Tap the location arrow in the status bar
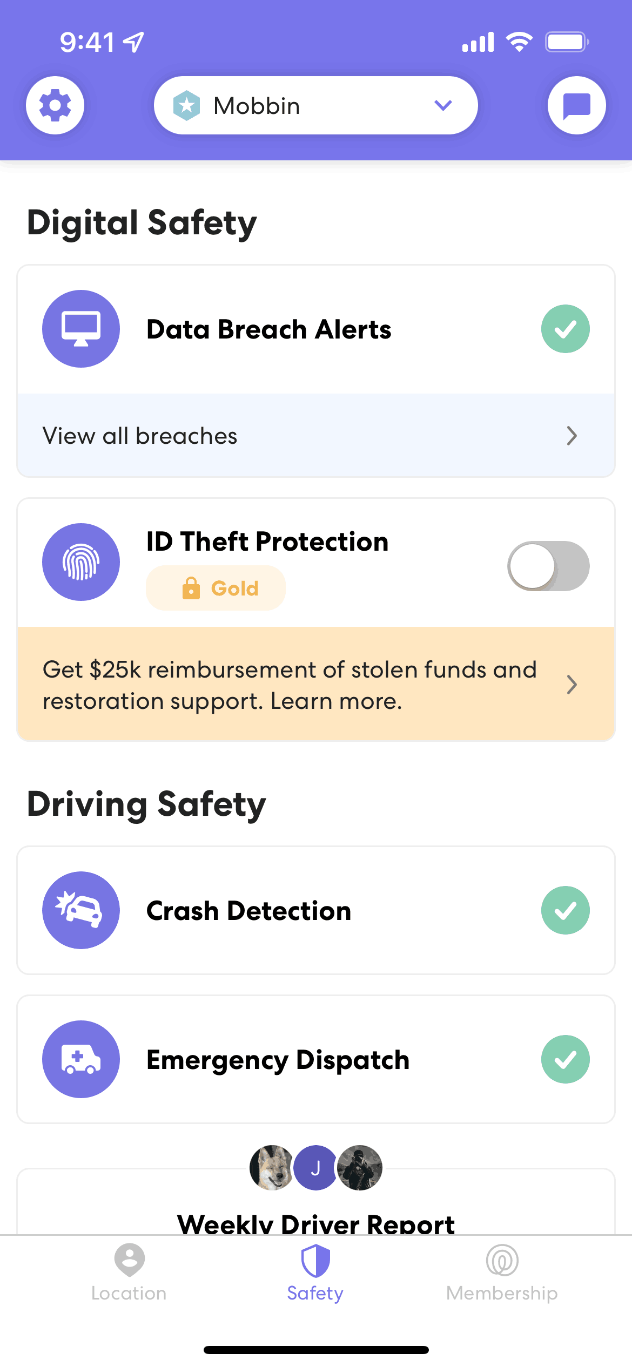The width and height of the screenshot is (632, 1367). [133, 42]
